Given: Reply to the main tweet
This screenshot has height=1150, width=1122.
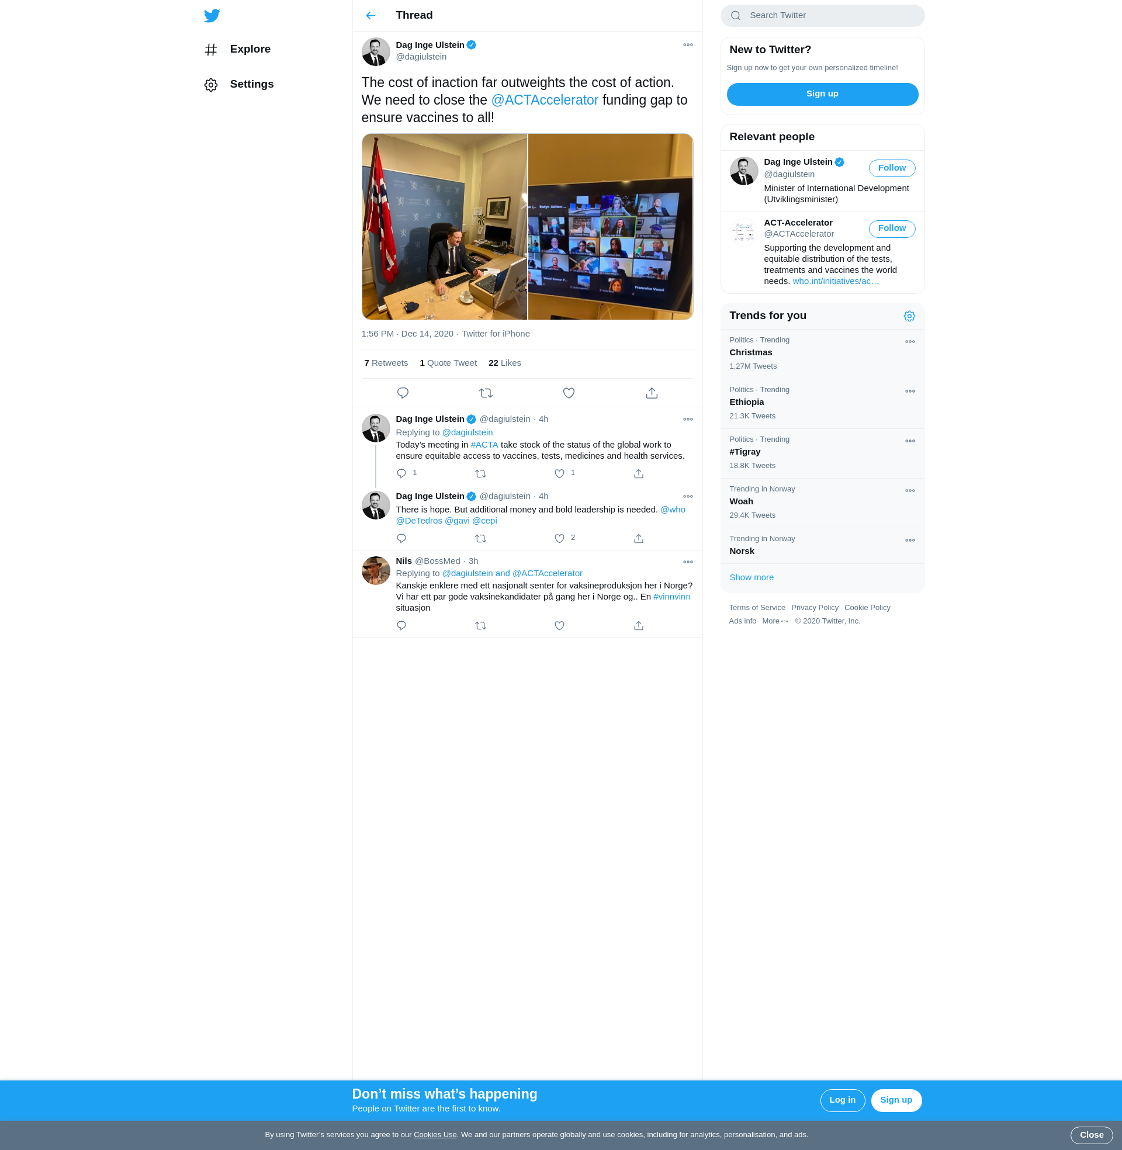Looking at the screenshot, I should [403, 393].
